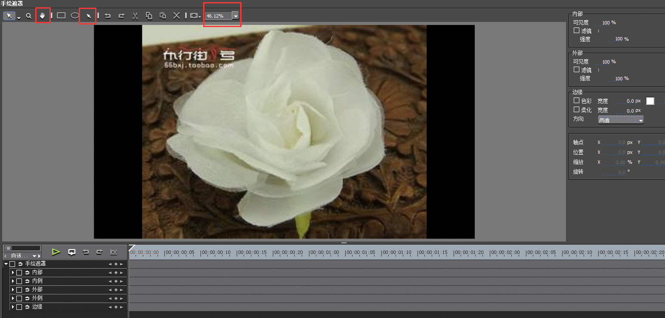The height and width of the screenshot is (318, 665).
Task: Open the 46.12% zoom level dropdown
Action: point(235,16)
